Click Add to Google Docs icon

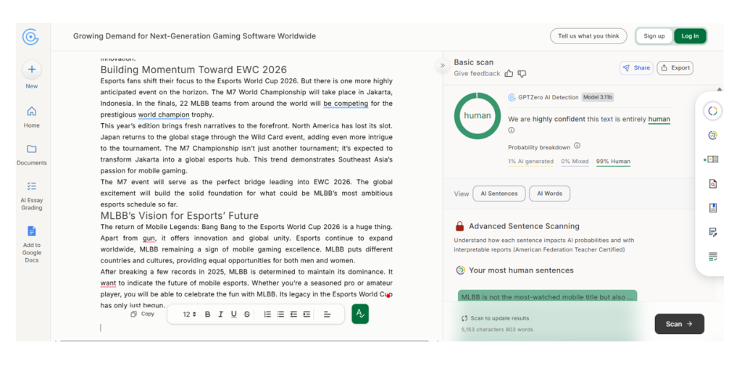tap(32, 231)
